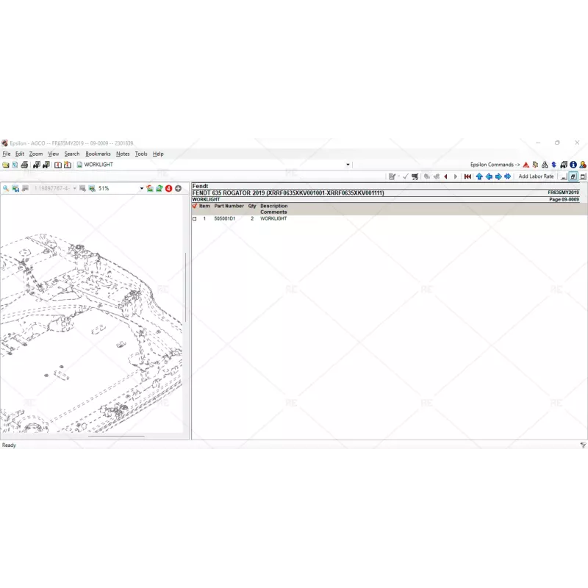Click the magnifier icon above the diagram
The height and width of the screenshot is (588, 588).
coord(6,189)
